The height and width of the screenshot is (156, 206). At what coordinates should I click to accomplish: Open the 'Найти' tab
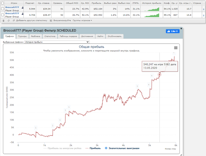(x=100, y=36)
